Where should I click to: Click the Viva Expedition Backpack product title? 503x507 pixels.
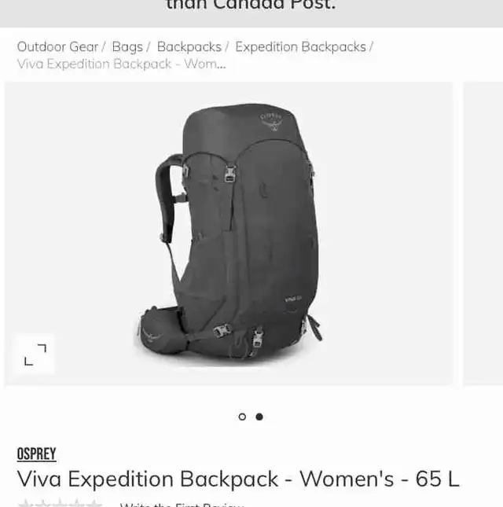pos(238,479)
